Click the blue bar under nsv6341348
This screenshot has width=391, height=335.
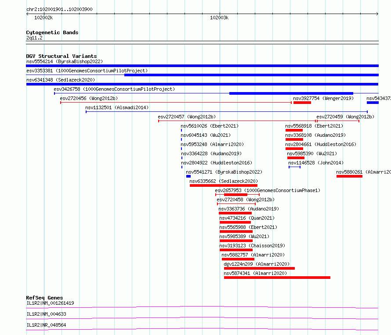(x=202, y=84)
